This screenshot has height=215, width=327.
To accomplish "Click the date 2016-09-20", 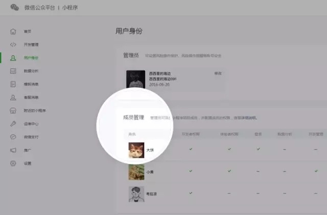I will click(x=159, y=85).
